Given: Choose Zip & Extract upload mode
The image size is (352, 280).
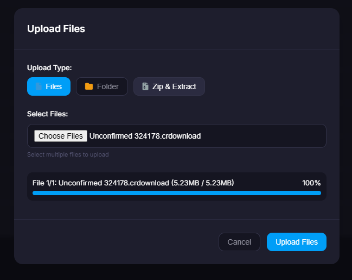Looking at the screenshot, I should [169, 86].
